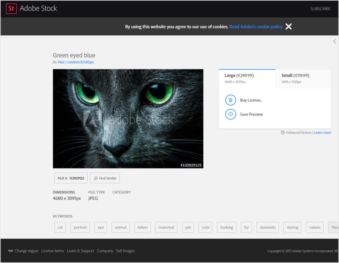The height and width of the screenshot is (263, 339).
Task: Click the Adobe Stock St logo icon
Action: (x=11, y=8)
